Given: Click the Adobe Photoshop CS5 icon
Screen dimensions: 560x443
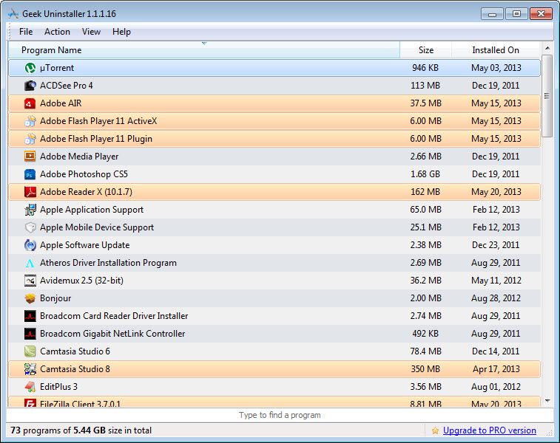Looking at the screenshot, I should (x=30, y=174).
